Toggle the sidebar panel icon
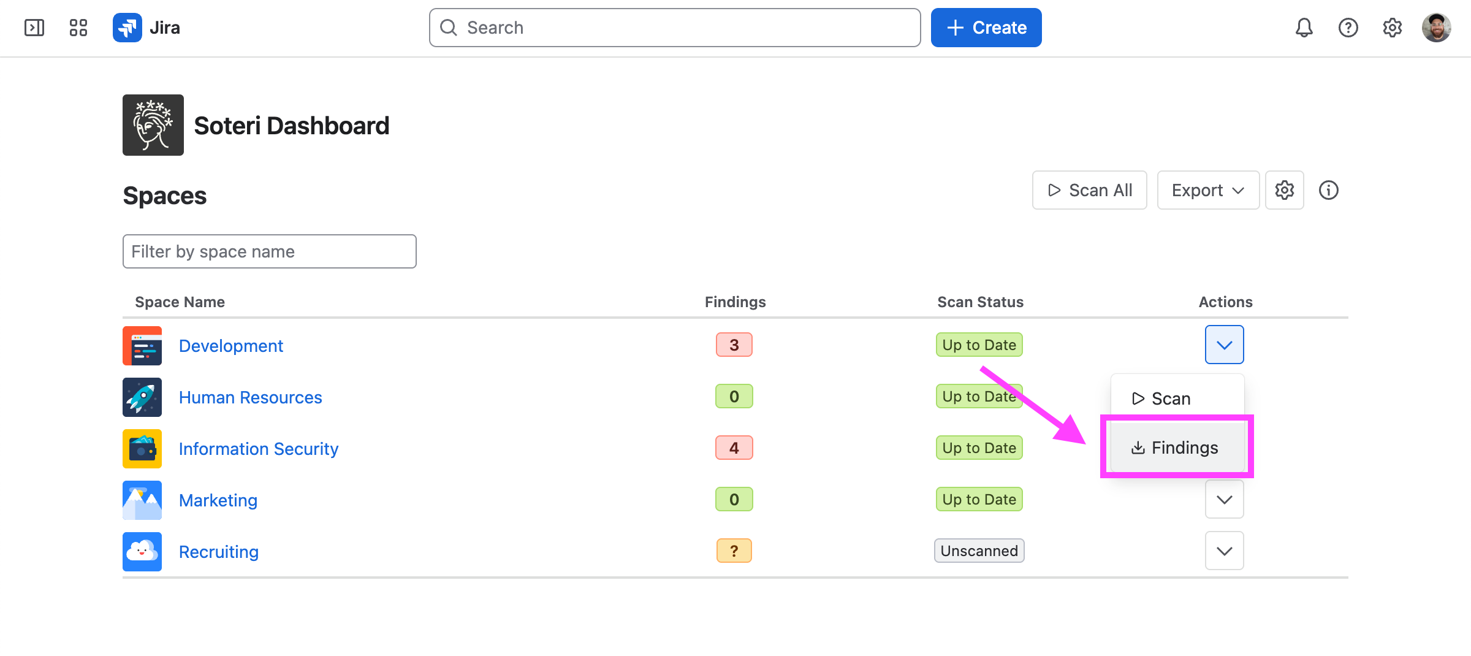Viewport: 1471px width, 656px height. point(34,28)
